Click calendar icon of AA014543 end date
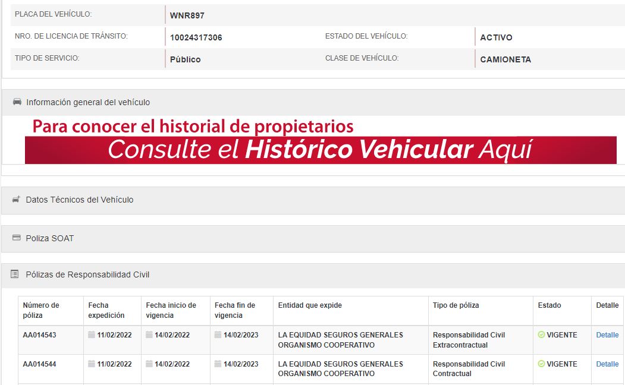The width and height of the screenshot is (625, 385). [x=218, y=335]
